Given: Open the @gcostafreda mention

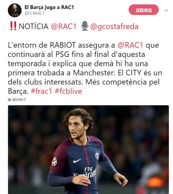Looking at the screenshot, I should tap(114, 27).
